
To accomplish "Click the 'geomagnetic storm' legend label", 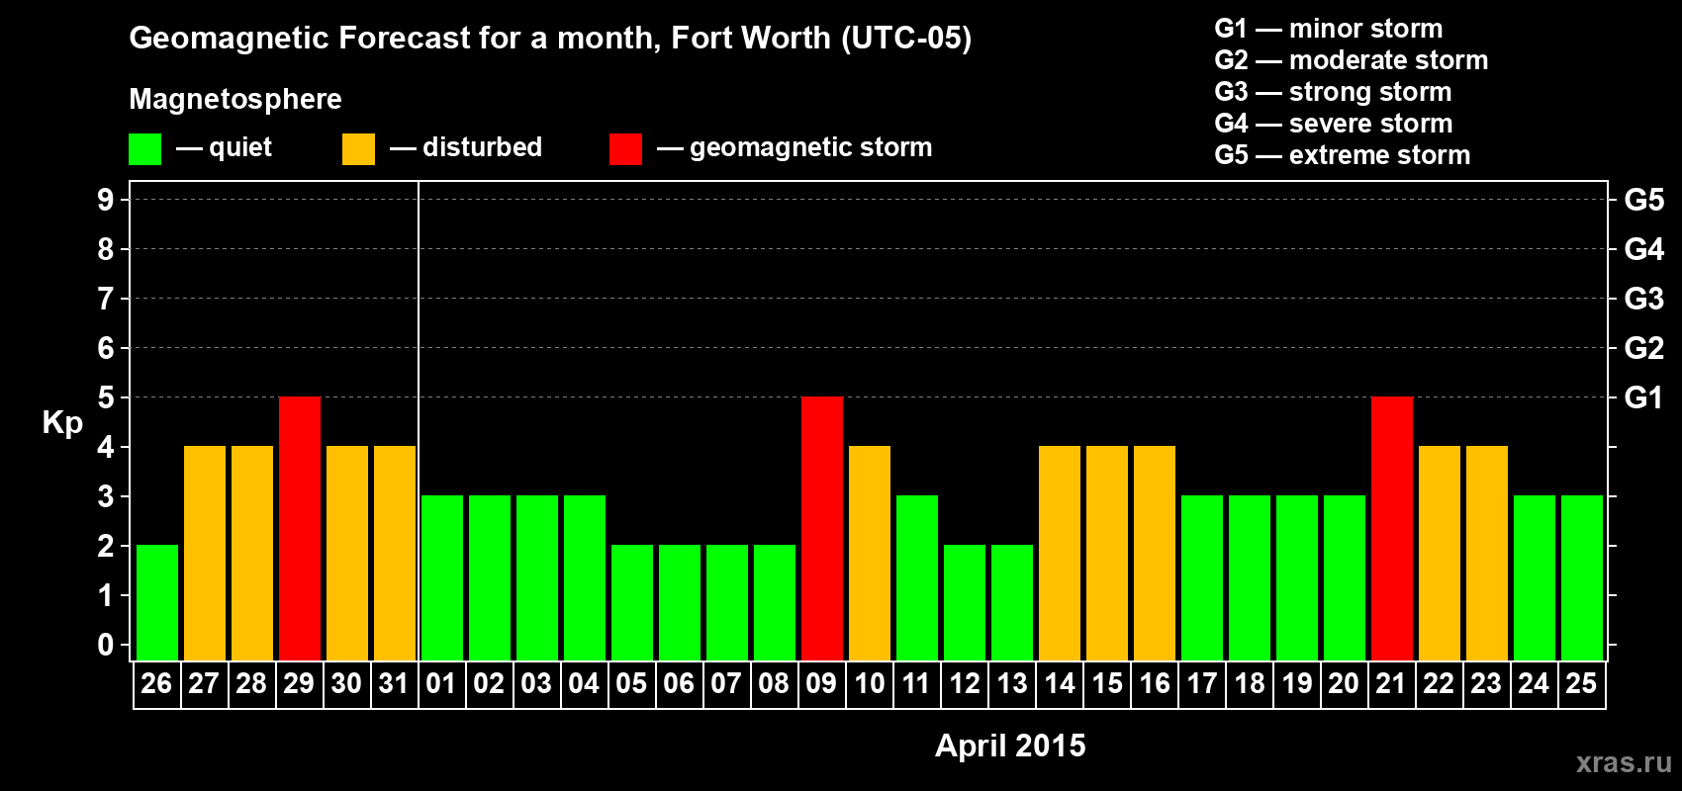I will click(811, 147).
